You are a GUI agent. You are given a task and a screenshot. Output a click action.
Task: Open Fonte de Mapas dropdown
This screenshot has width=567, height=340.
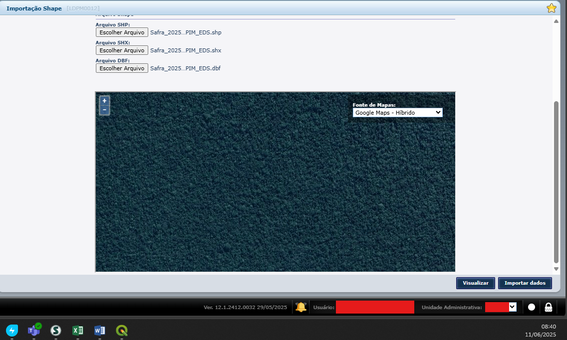(397, 113)
